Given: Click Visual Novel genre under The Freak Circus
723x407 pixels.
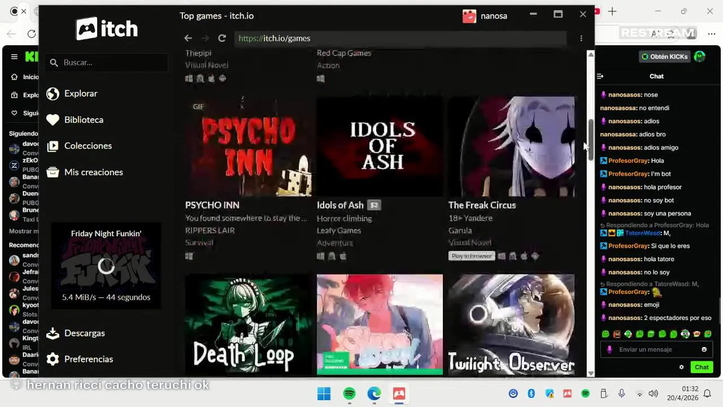Looking at the screenshot, I should [470, 243].
